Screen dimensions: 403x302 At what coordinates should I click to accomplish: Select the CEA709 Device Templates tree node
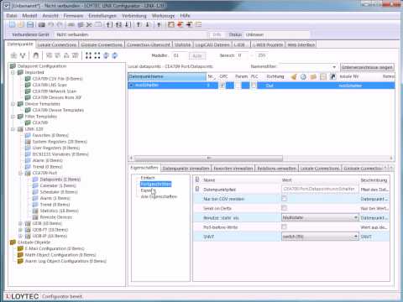pos(58,110)
